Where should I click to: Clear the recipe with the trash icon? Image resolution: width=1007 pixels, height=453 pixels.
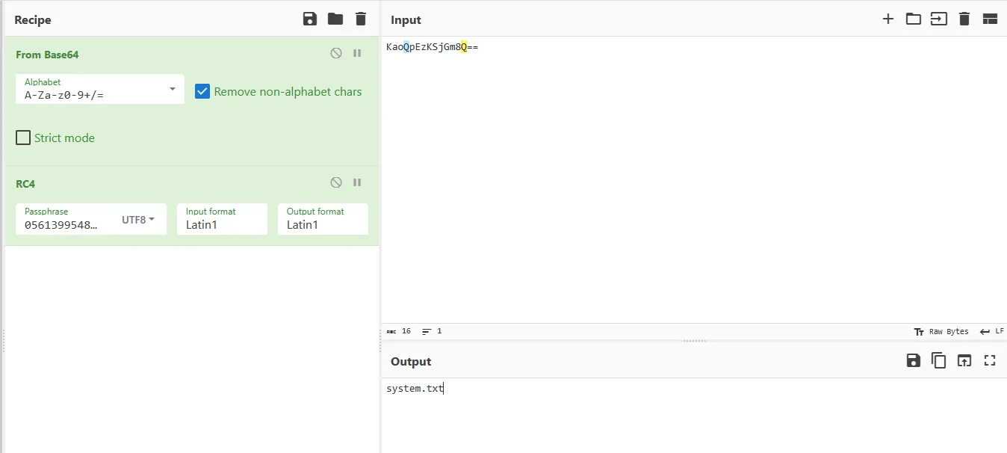[x=361, y=19]
